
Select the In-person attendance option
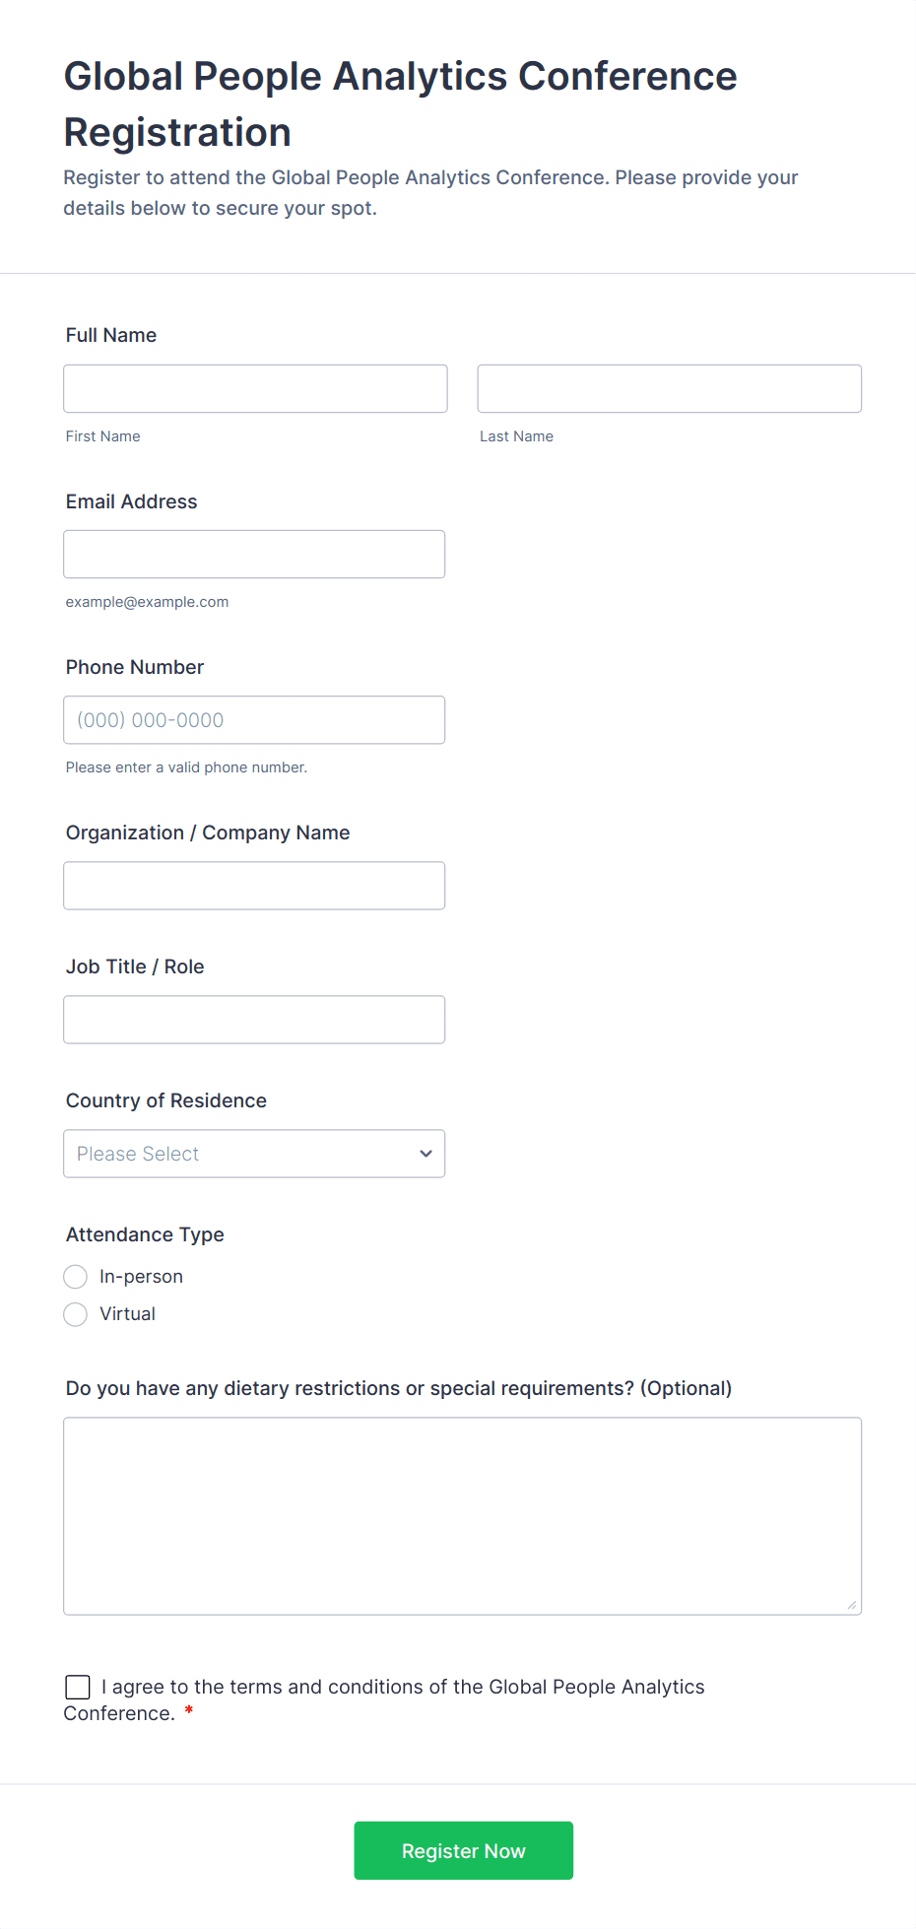pos(76,1277)
